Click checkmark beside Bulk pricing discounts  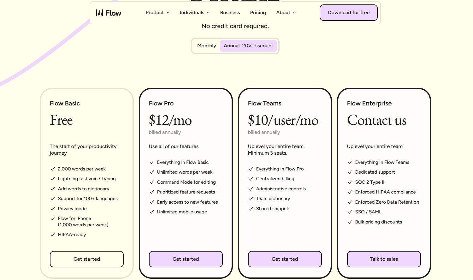(x=350, y=222)
